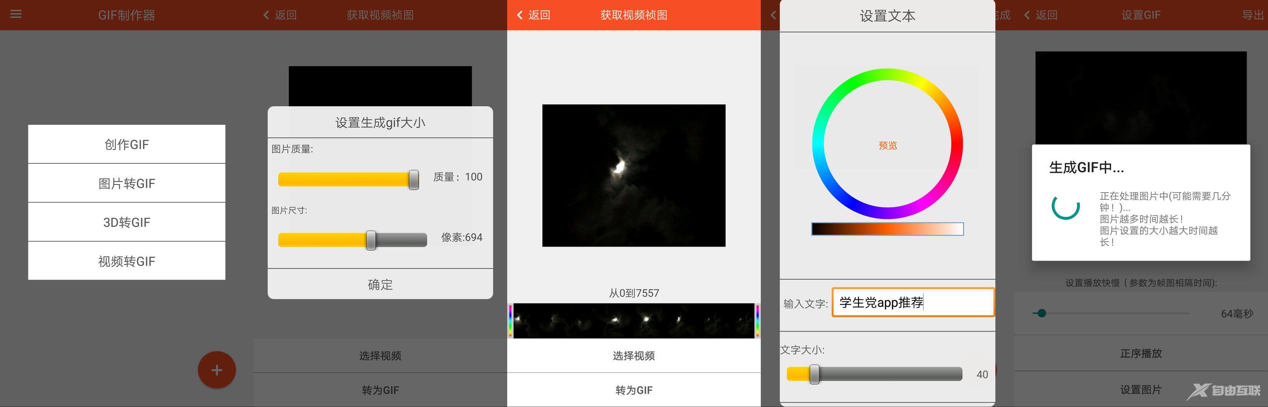Click 选择视频 below the gif size dialog
The height and width of the screenshot is (407, 1268).
380,355
